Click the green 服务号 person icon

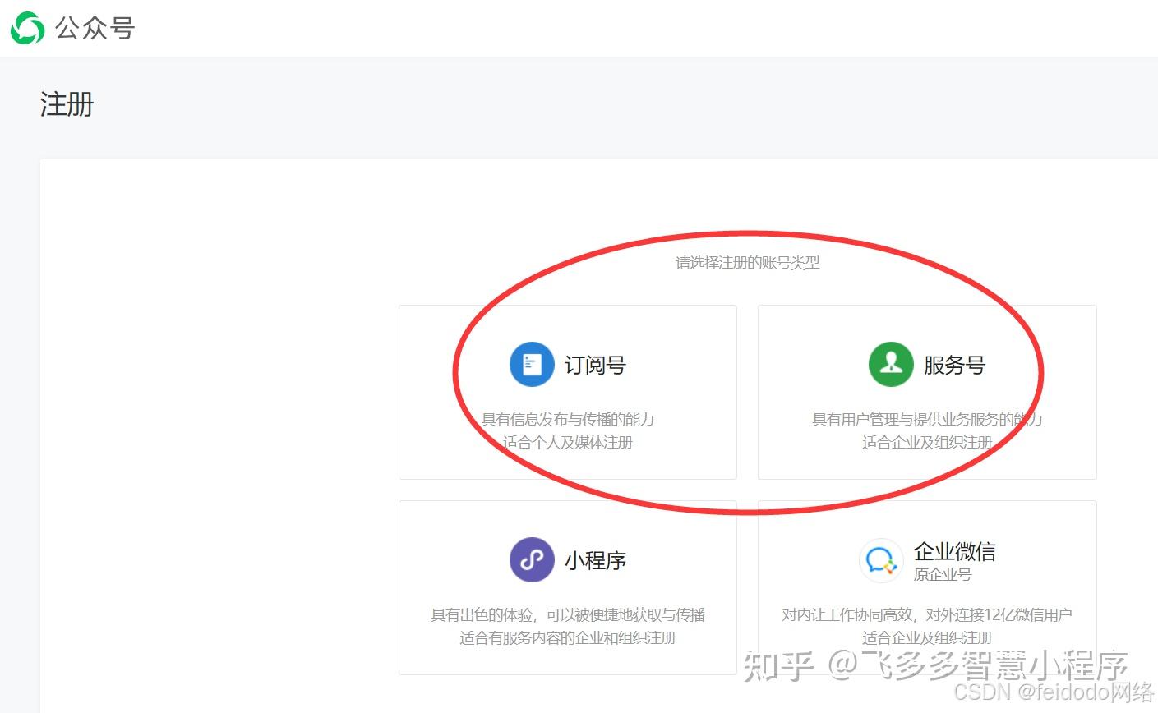[891, 364]
